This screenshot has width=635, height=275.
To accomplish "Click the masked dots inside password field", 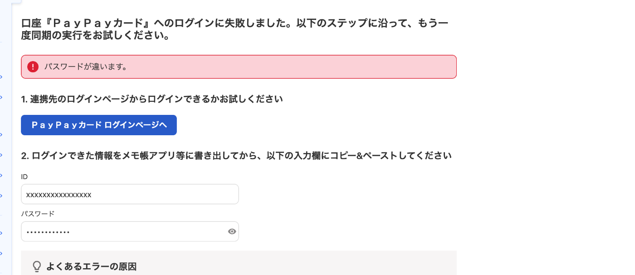I will pos(48,232).
